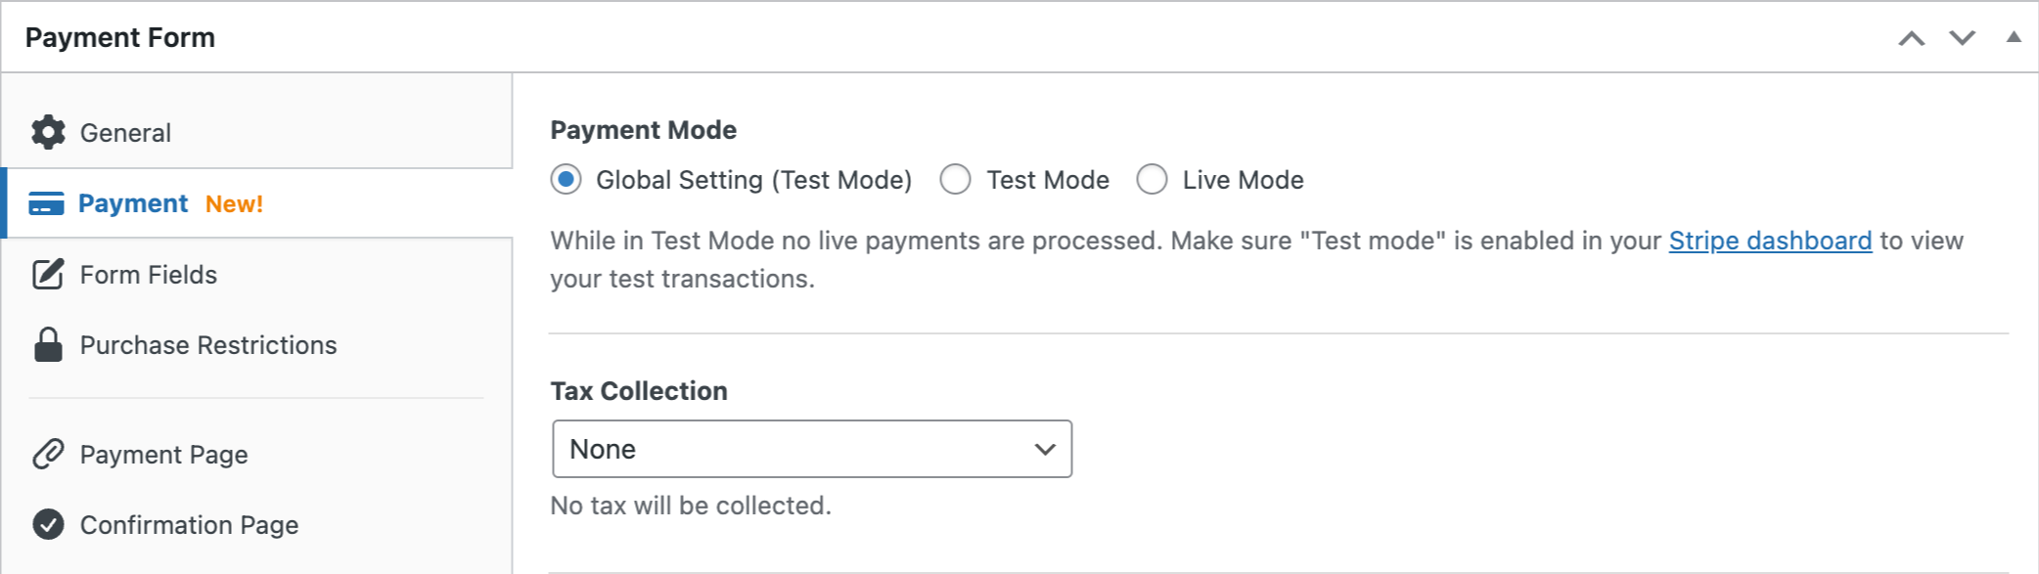Screen dimensions: 2039x574
Task: Click the Form Fields edit icon
Action: pos(48,275)
